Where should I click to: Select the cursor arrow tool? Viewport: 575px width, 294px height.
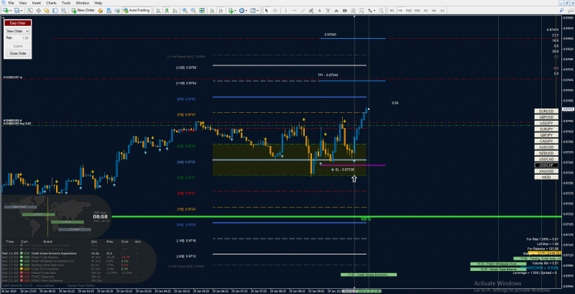pyautogui.click(x=267, y=11)
